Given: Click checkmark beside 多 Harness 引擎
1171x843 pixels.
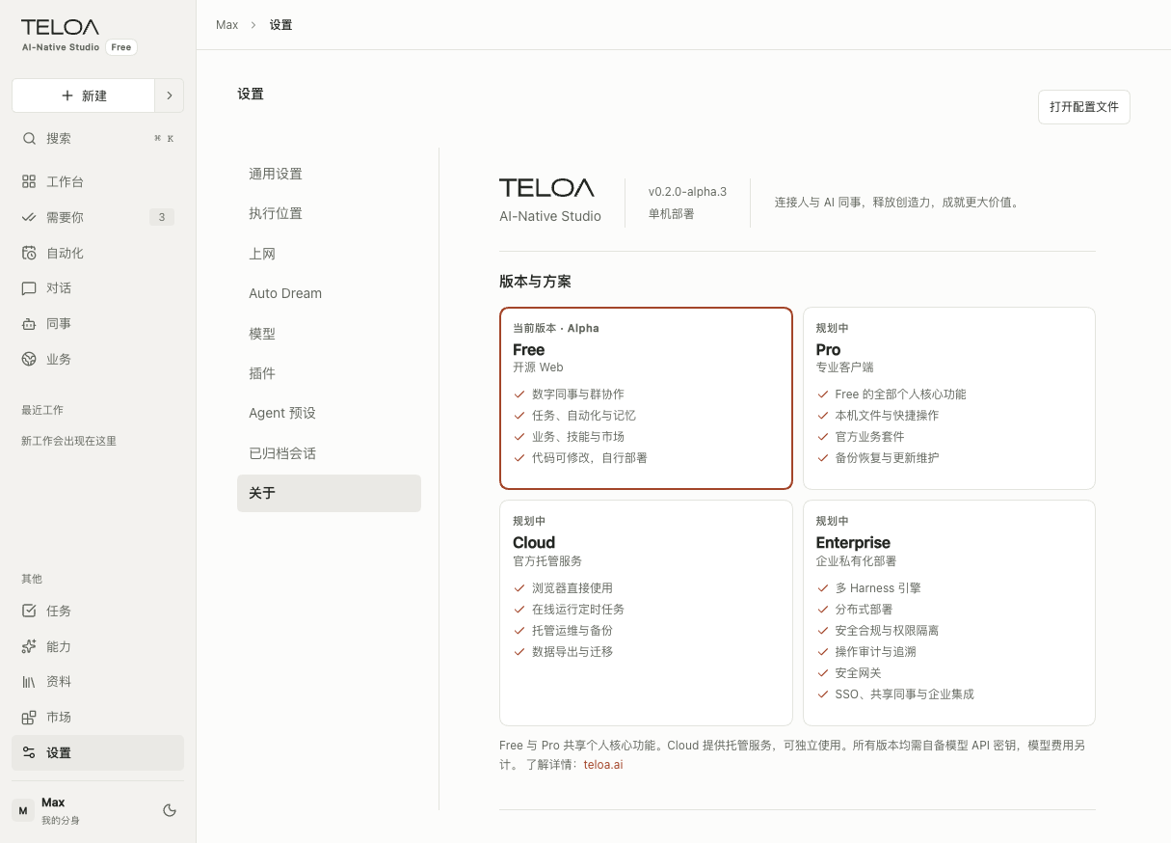Looking at the screenshot, I should pyautogui.click(x=823, y=588).
